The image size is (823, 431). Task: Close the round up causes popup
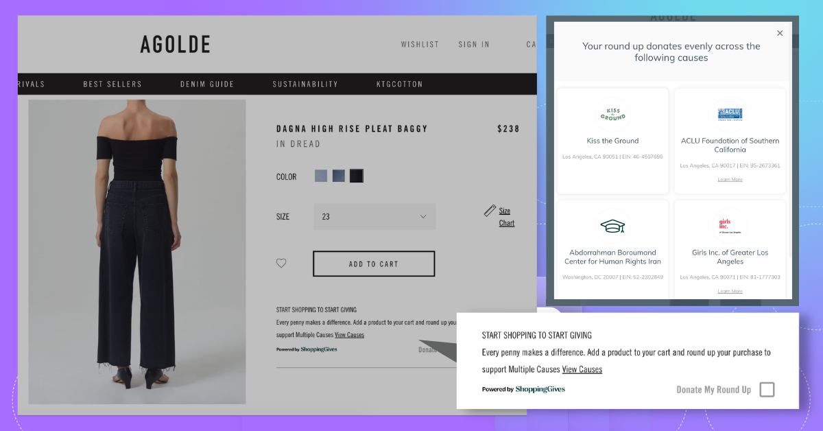[780, 33]
